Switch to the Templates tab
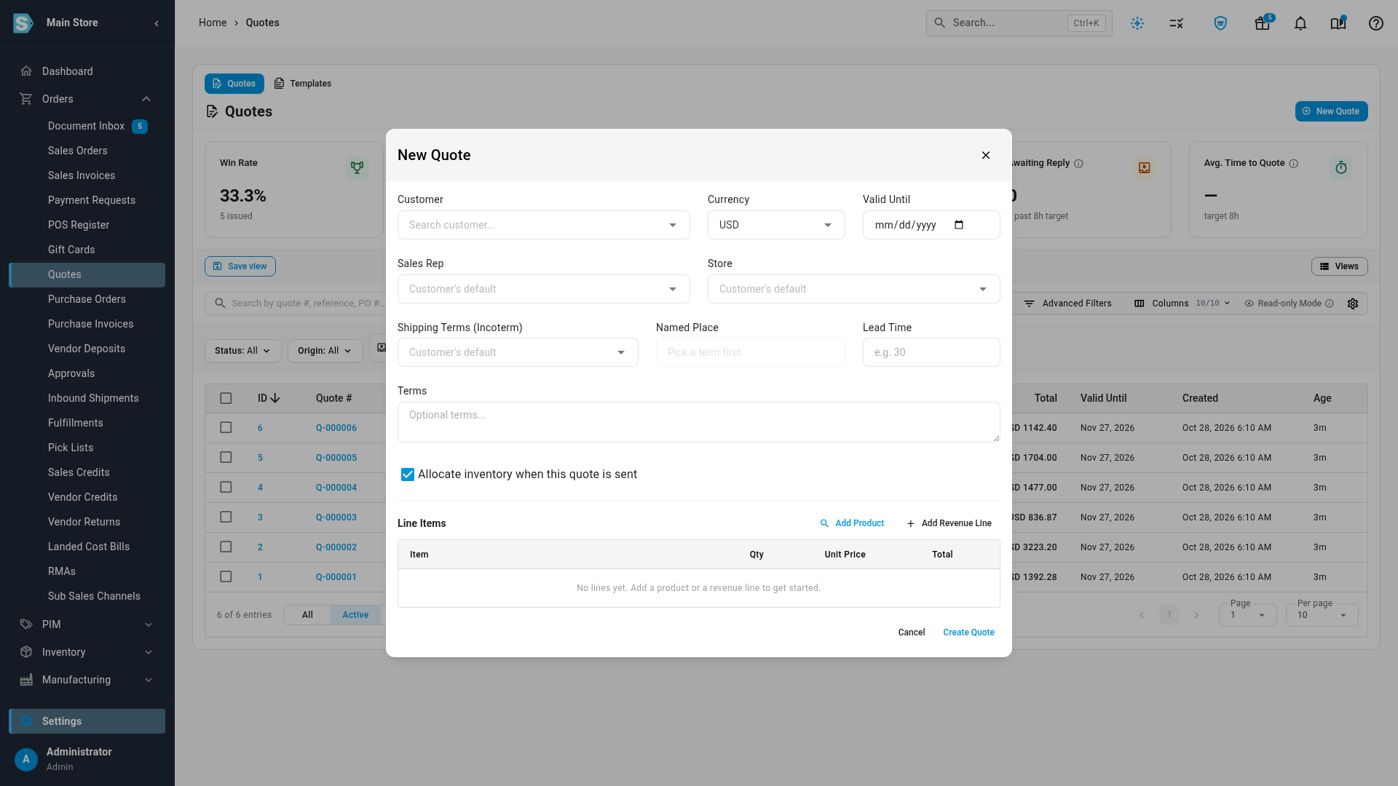Screen dimensions: 1398x786 pyautogui.click(x=303, y=84)
